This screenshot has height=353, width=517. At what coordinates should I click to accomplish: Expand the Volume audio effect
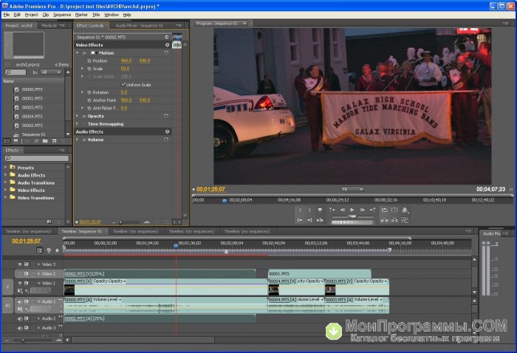(x=78, y=140)
